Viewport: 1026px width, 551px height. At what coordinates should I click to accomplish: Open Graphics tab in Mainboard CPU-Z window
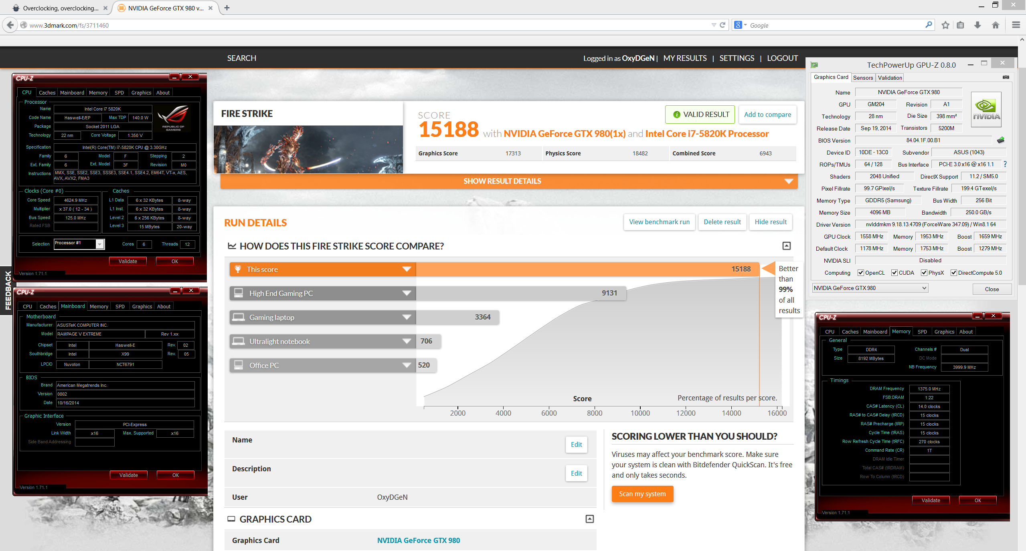click(x=142, y=306)
